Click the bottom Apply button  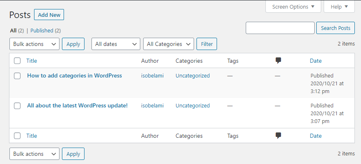point(73,154)
